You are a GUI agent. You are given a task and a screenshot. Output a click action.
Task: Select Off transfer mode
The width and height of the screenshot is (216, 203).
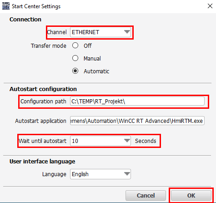point(75,46)
